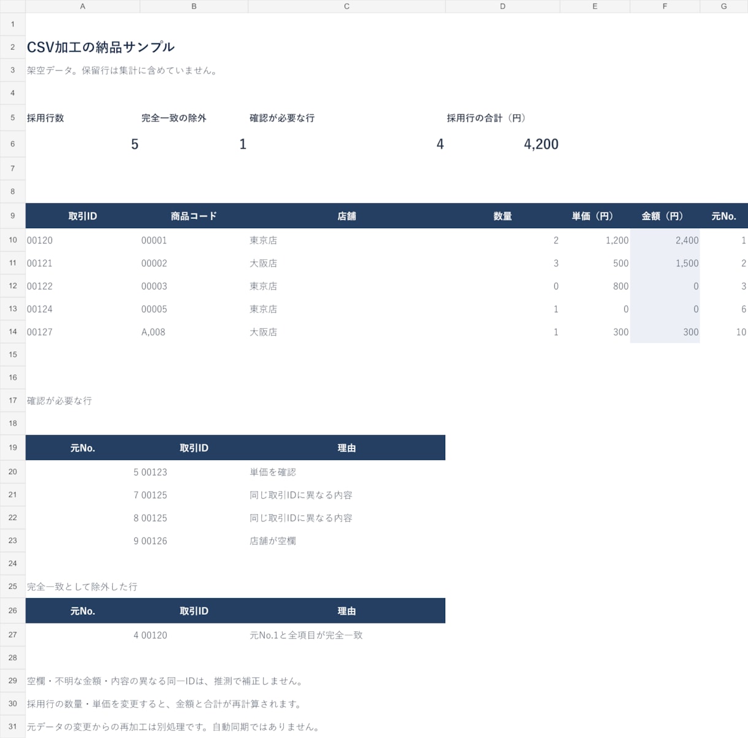Screen dimensions: 748x738
Task: Click the 単価(円) header cell
Action: 595,216
